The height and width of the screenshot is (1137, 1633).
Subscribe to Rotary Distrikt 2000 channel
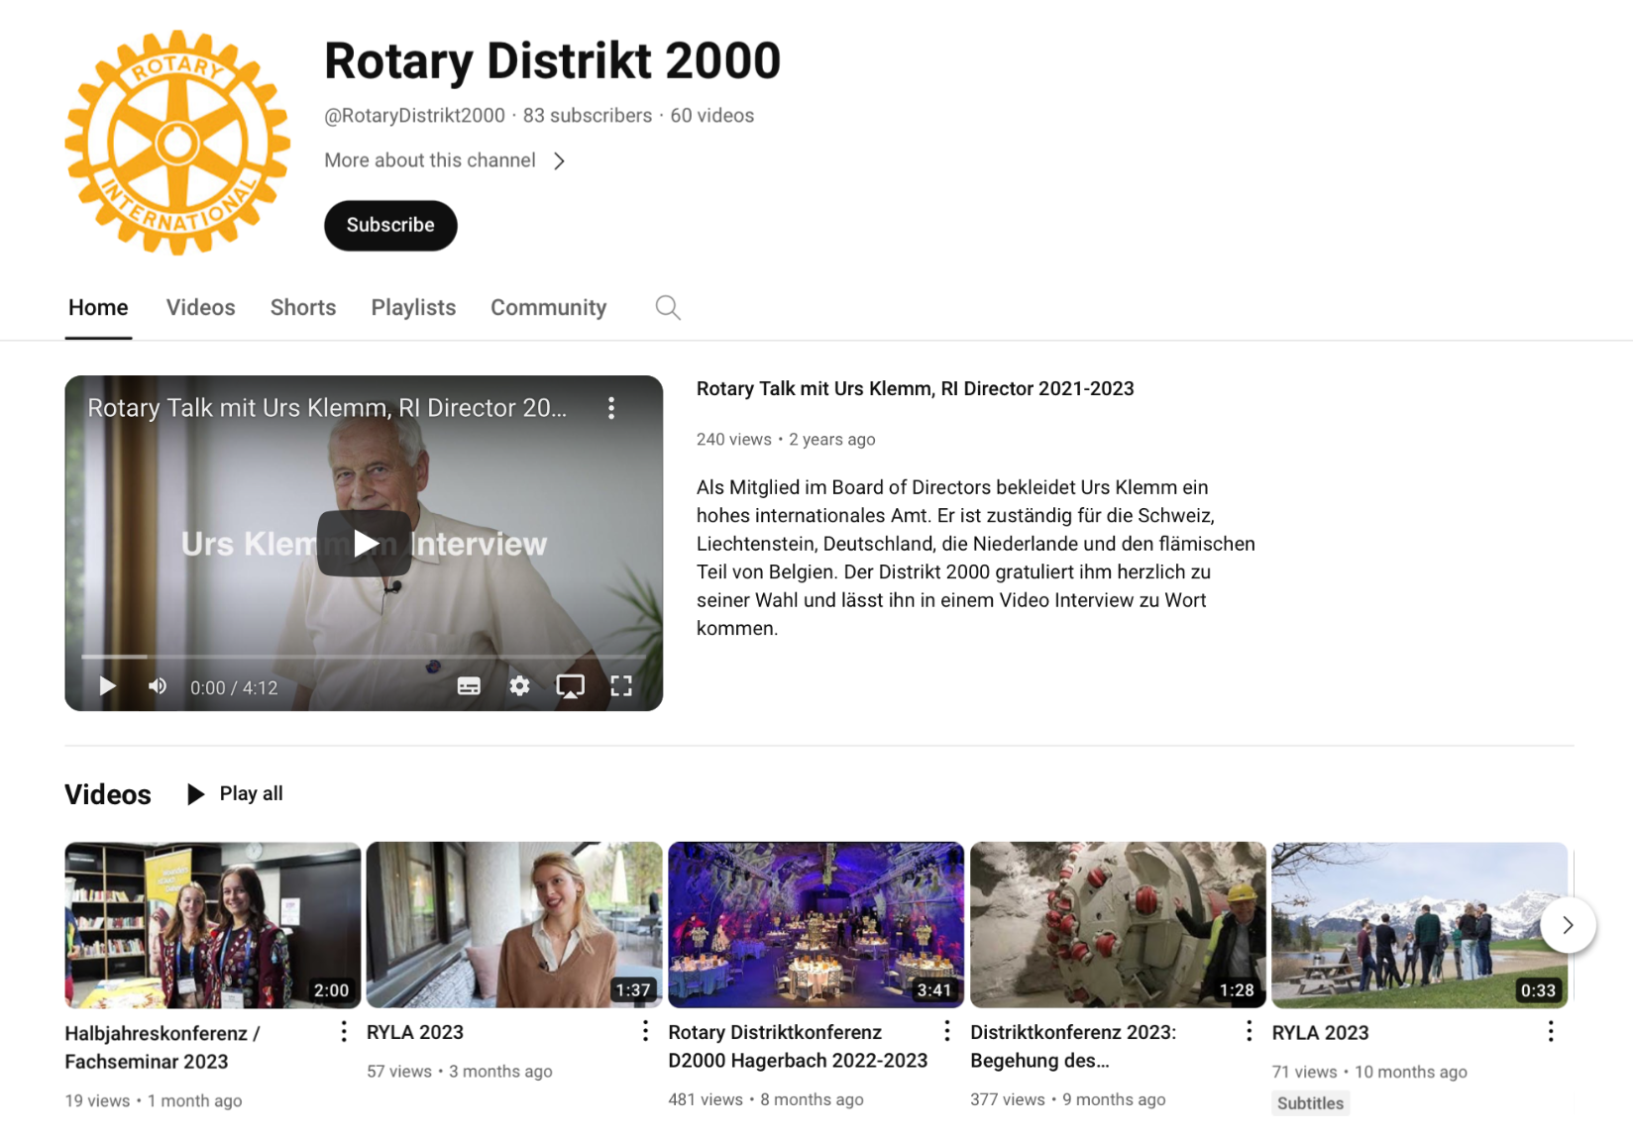pyautogui.click(x=390, y=226)
